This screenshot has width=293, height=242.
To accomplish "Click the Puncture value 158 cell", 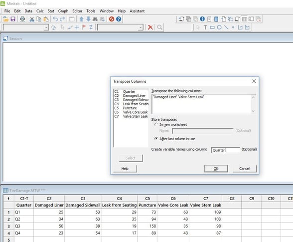I will [x=147, y=226].
